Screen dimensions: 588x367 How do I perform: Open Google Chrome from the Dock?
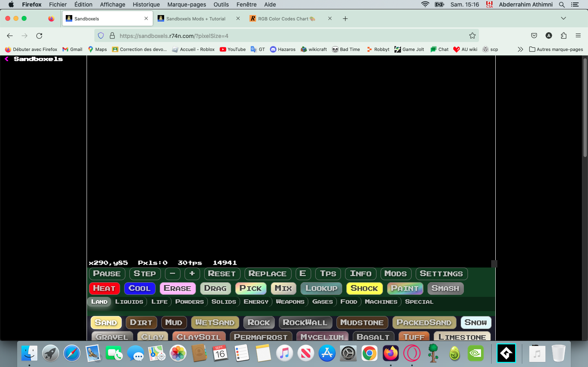pos(369,353)
